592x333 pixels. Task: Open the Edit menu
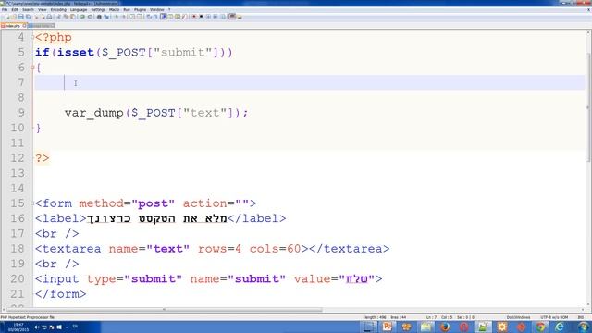click(x=15, y=10)
